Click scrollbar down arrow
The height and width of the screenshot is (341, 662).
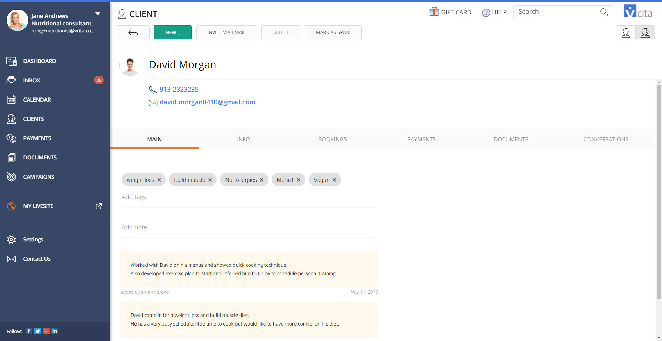click(659, 338)
